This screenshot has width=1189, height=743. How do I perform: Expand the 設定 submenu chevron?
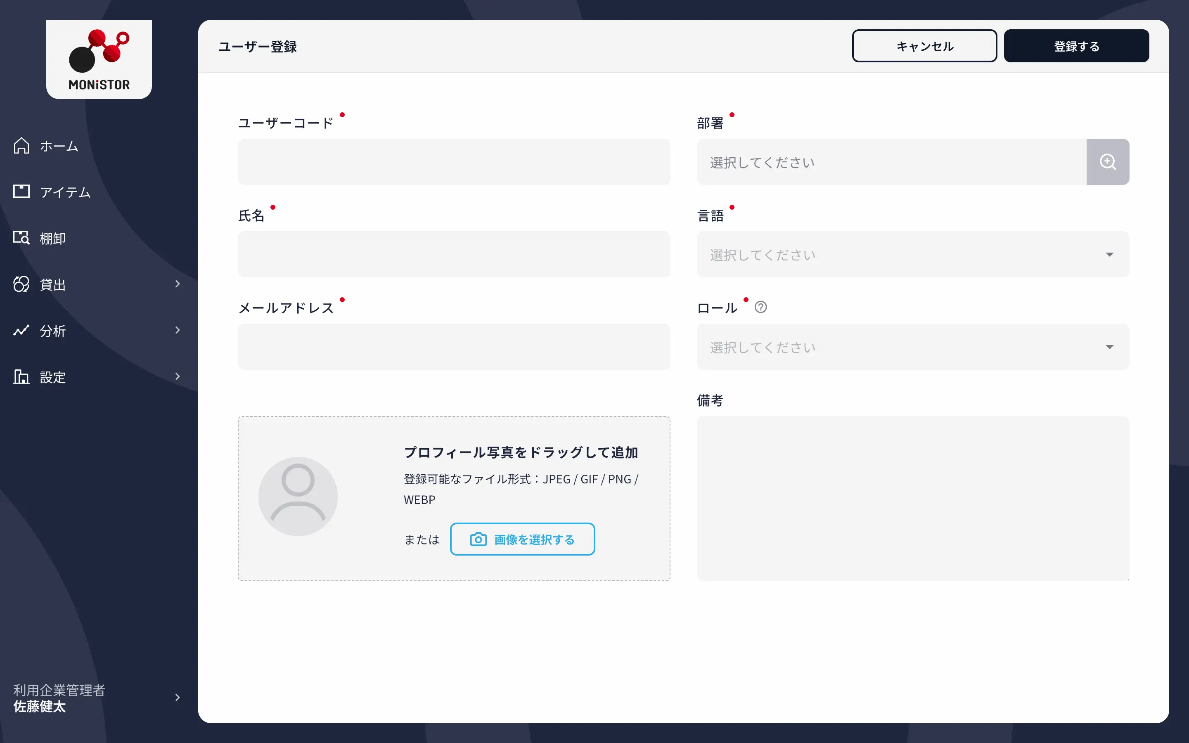click(x=178, y=376)
